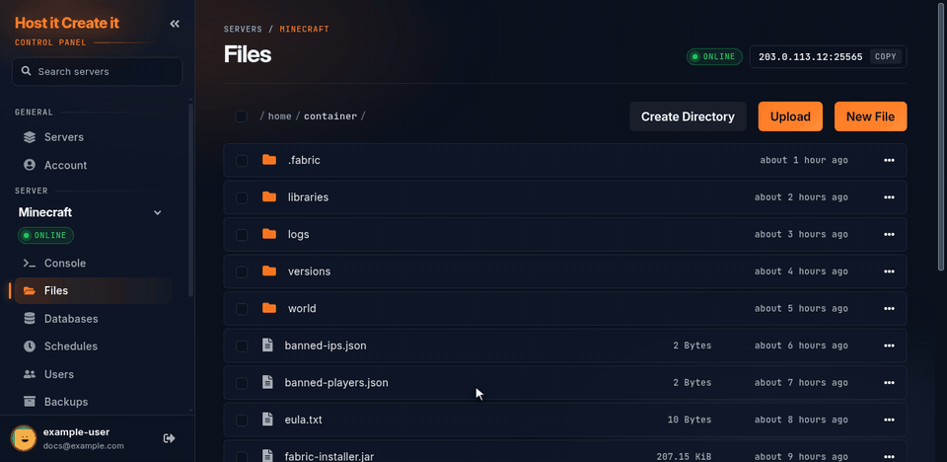Click the search magnifier icon
The image size is (947, 462).
pyautogui.click(x=26, y=71)
